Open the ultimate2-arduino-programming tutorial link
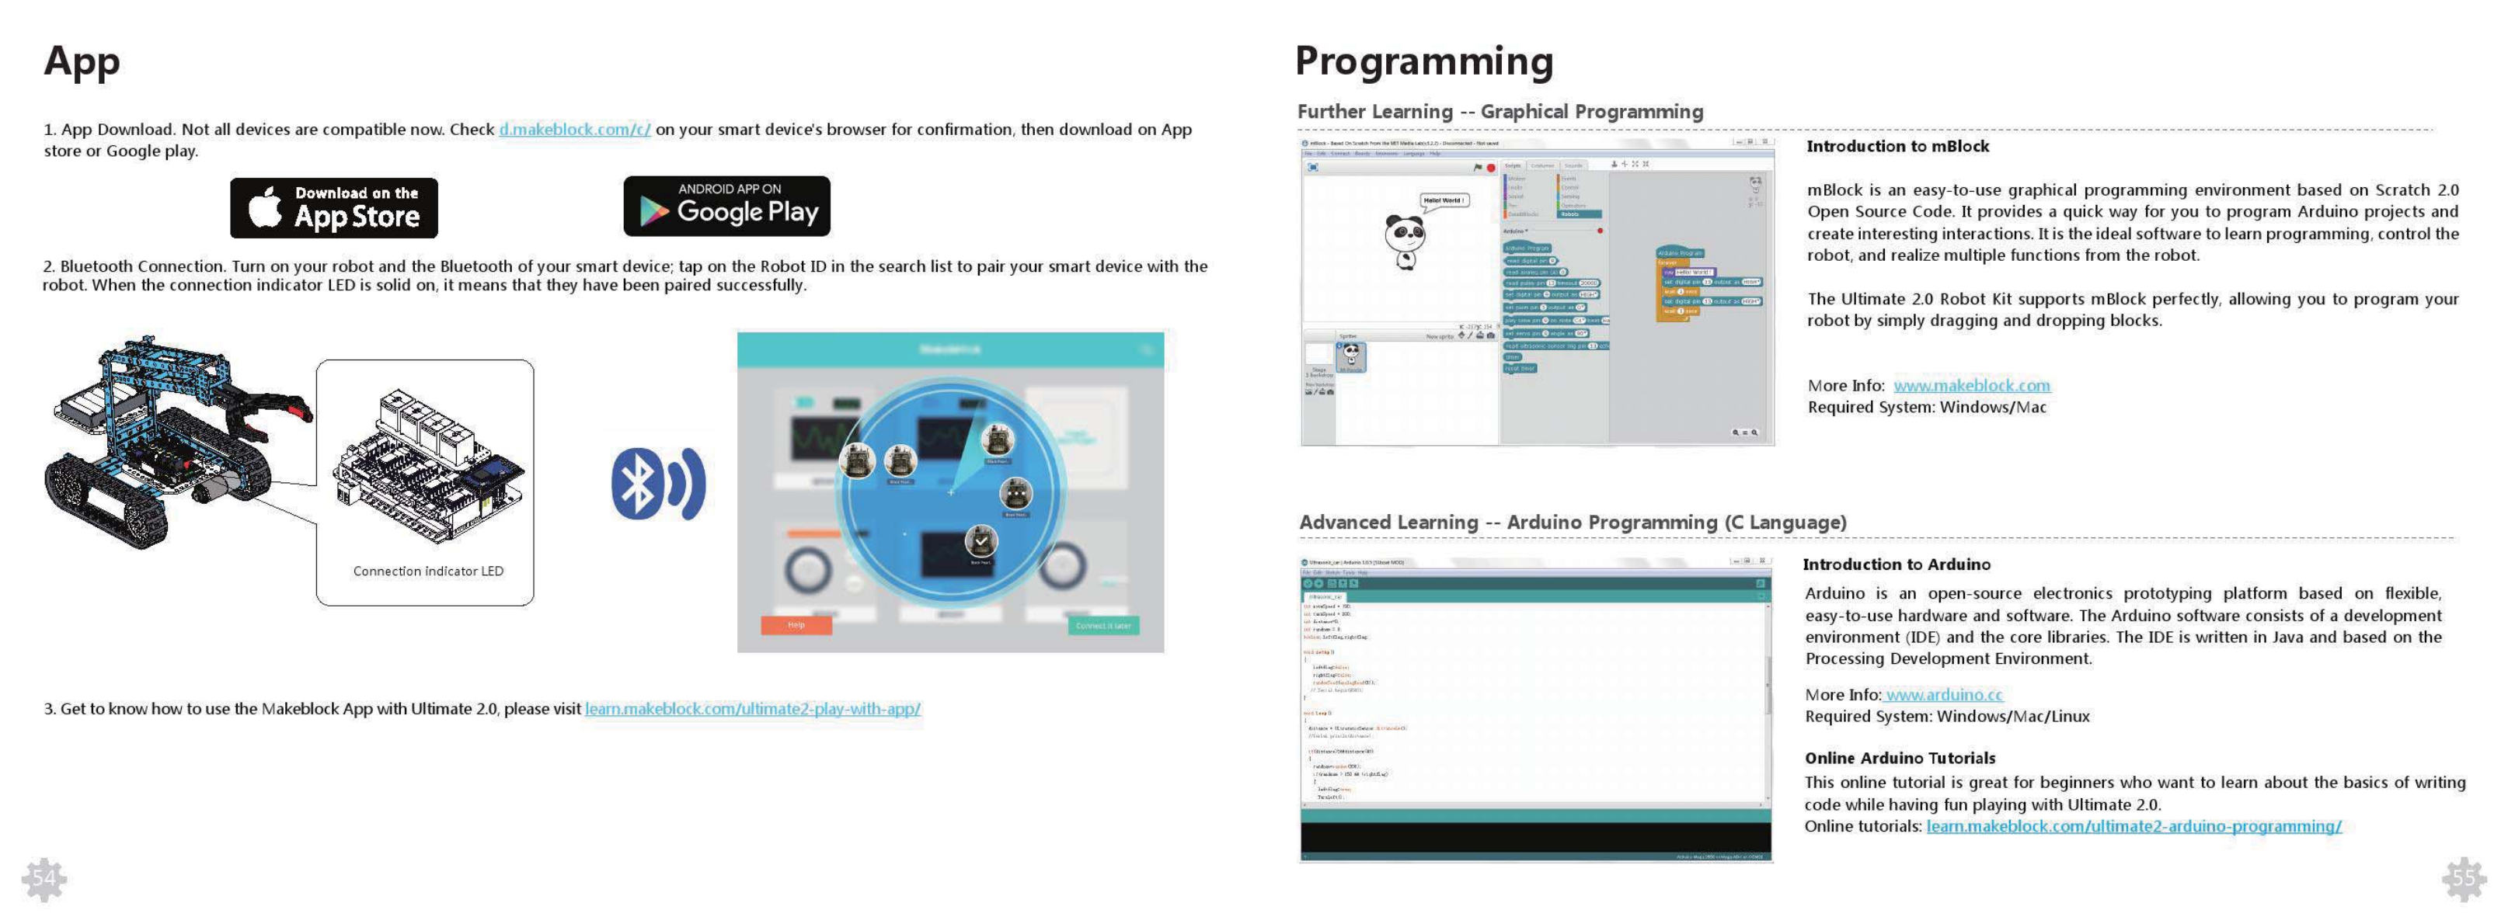 [x=2134, y=825]
